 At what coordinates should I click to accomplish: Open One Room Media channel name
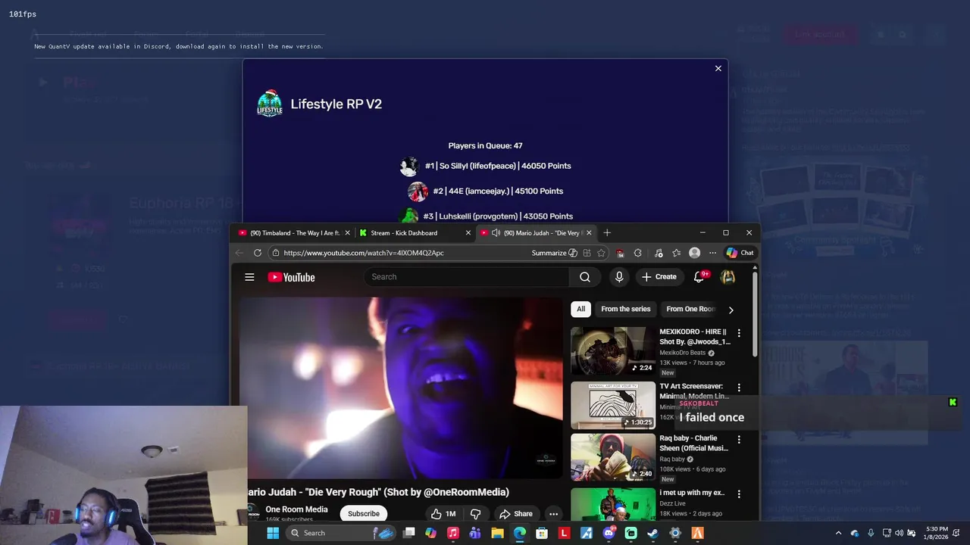click(x=296, y=509)
